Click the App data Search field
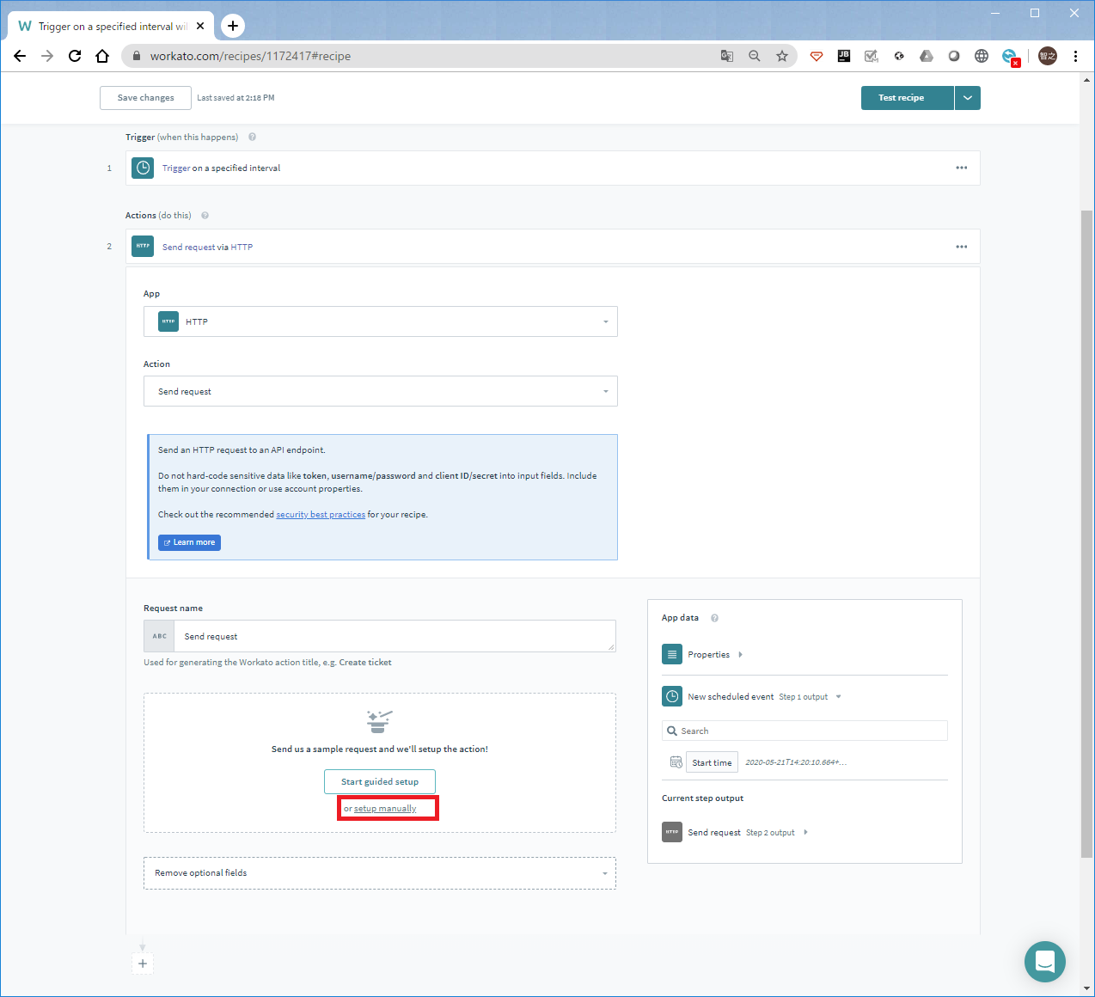Viewport: 1095px width, 997px height. tap(804, 731)
